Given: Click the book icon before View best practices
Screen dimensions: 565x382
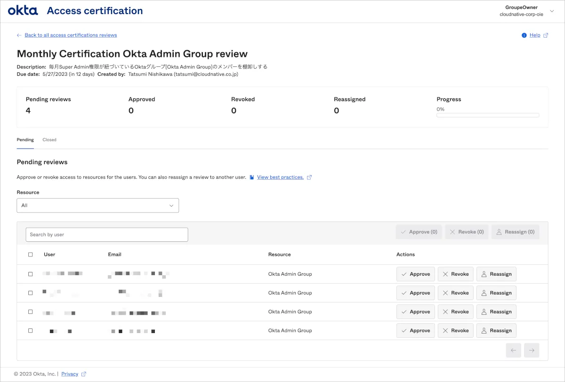Looking at the screenshot, I should coord(252,177).
